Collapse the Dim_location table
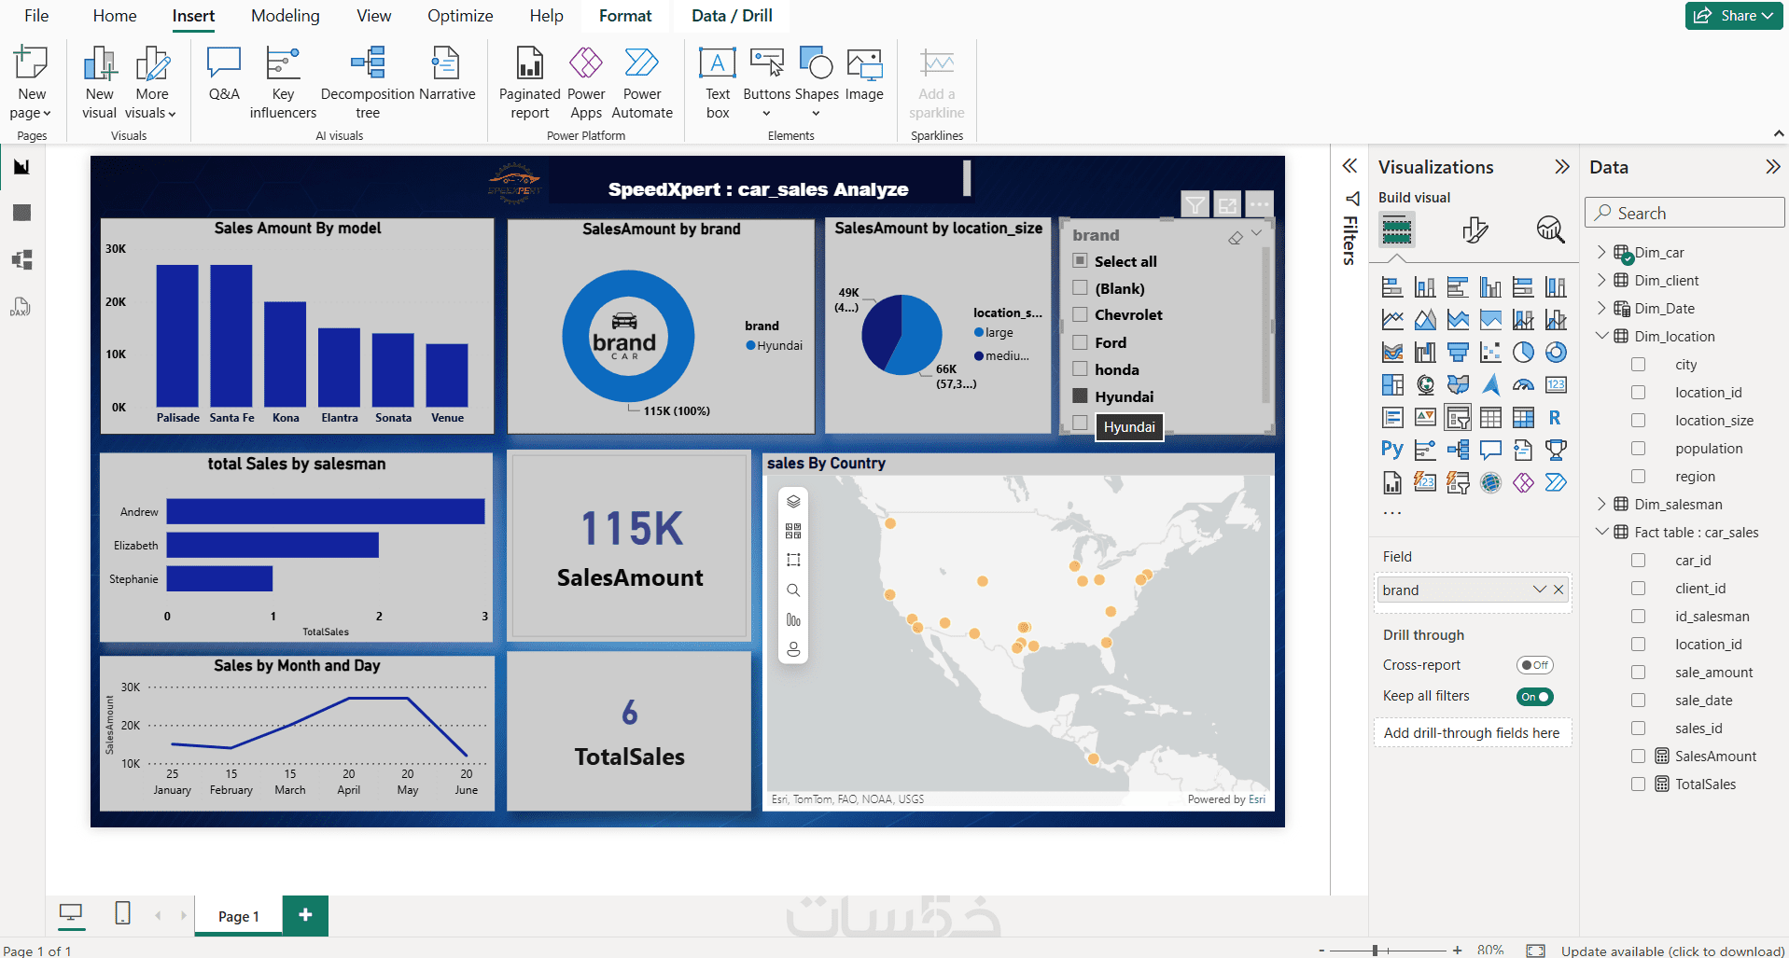 click(1601, 336)
